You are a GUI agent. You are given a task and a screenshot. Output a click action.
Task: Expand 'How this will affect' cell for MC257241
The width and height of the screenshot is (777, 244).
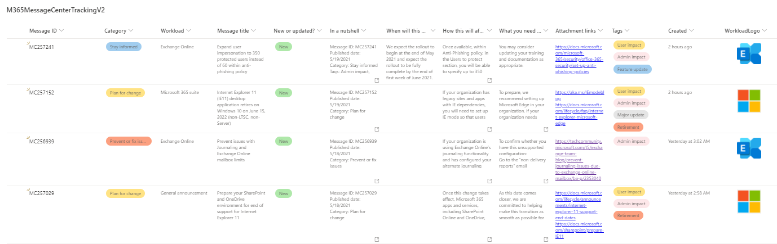tap(489, 80)
